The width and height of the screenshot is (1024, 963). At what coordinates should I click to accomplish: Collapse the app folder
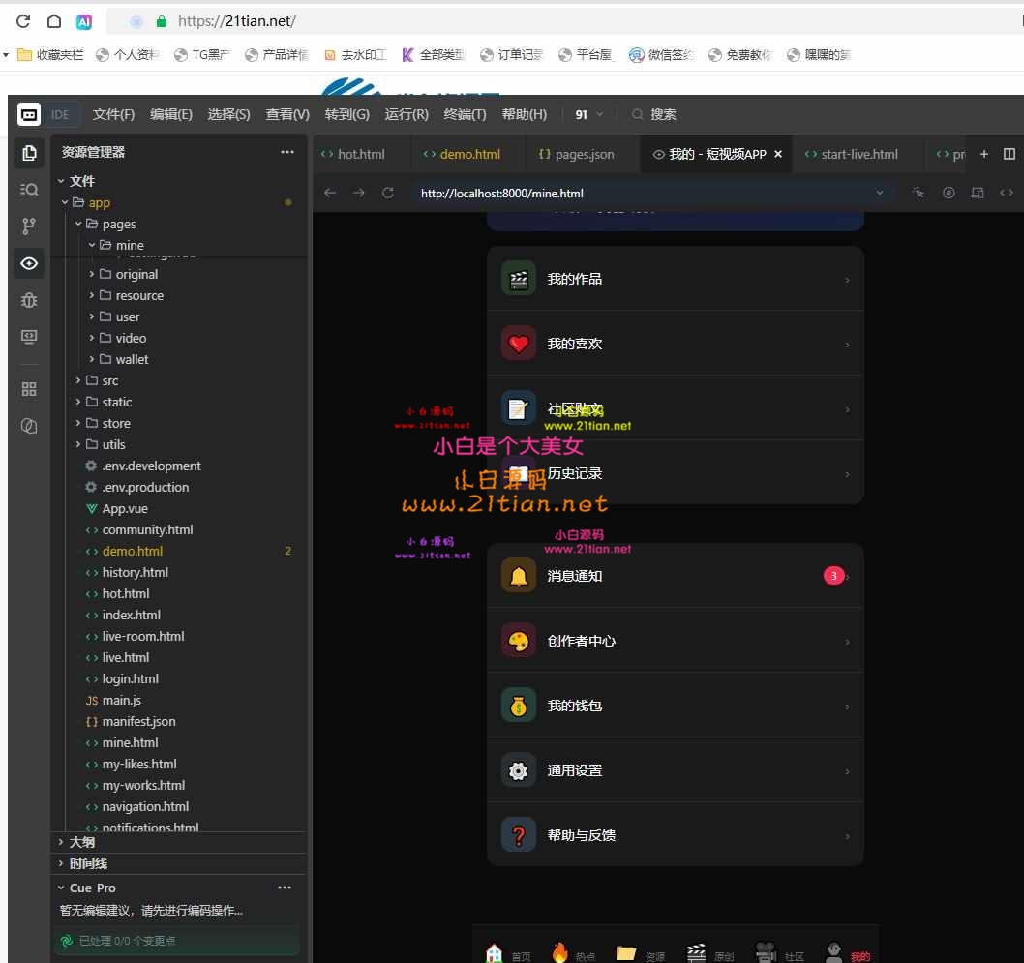[65, 202]
